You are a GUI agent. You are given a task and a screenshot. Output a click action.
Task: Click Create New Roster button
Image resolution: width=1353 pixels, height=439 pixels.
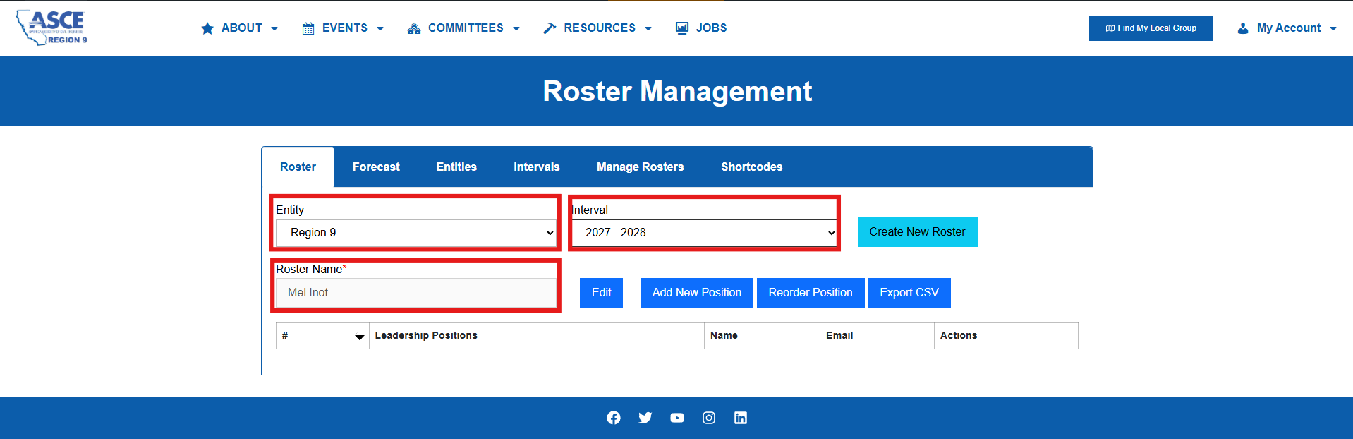(x=918, y=232)
